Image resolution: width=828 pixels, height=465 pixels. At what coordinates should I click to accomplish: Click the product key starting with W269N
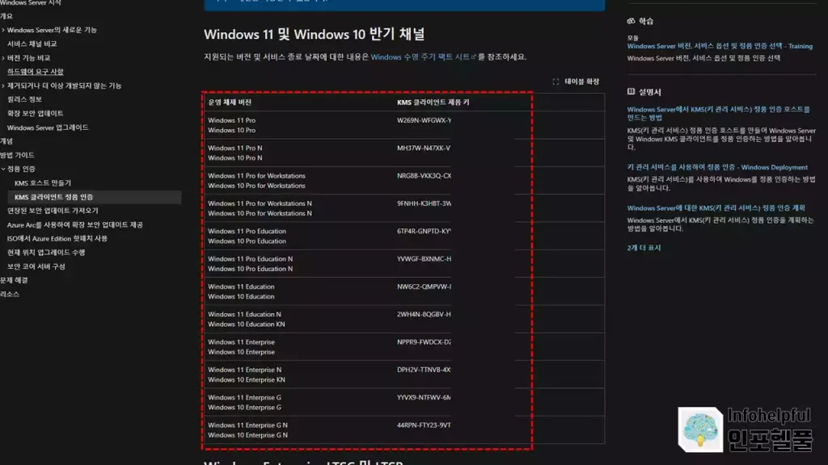pos(424,120)
